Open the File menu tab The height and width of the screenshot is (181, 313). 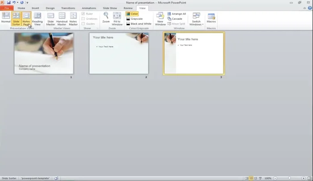[x=7, y=8]
